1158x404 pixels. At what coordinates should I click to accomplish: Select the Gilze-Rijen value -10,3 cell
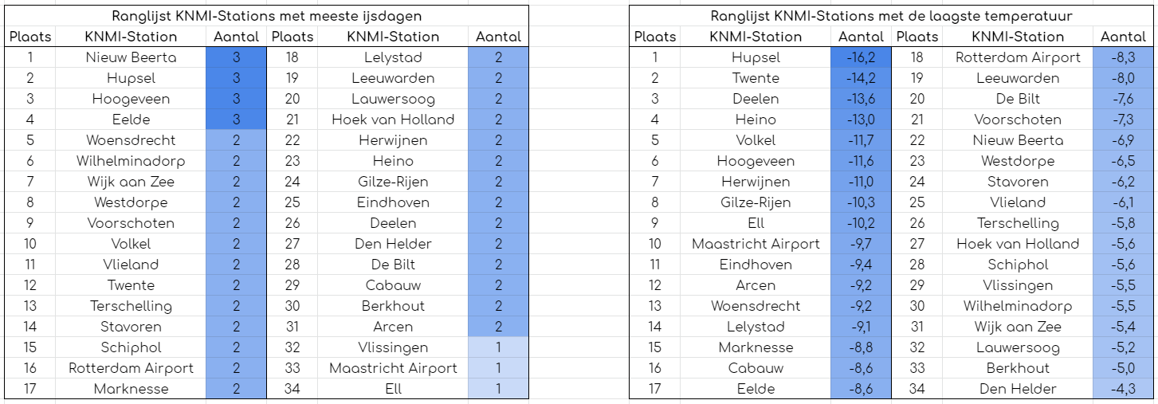pos(861,202)
